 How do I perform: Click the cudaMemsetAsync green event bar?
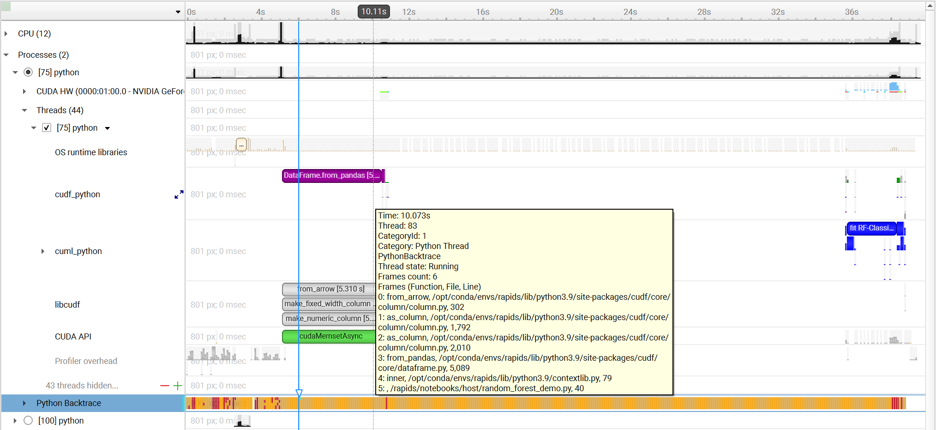[329, 336]
